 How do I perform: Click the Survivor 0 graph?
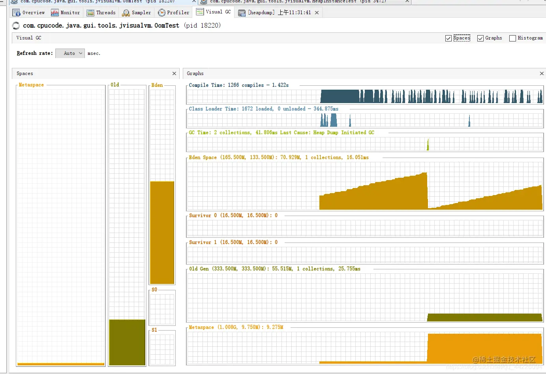click(365, 228)
